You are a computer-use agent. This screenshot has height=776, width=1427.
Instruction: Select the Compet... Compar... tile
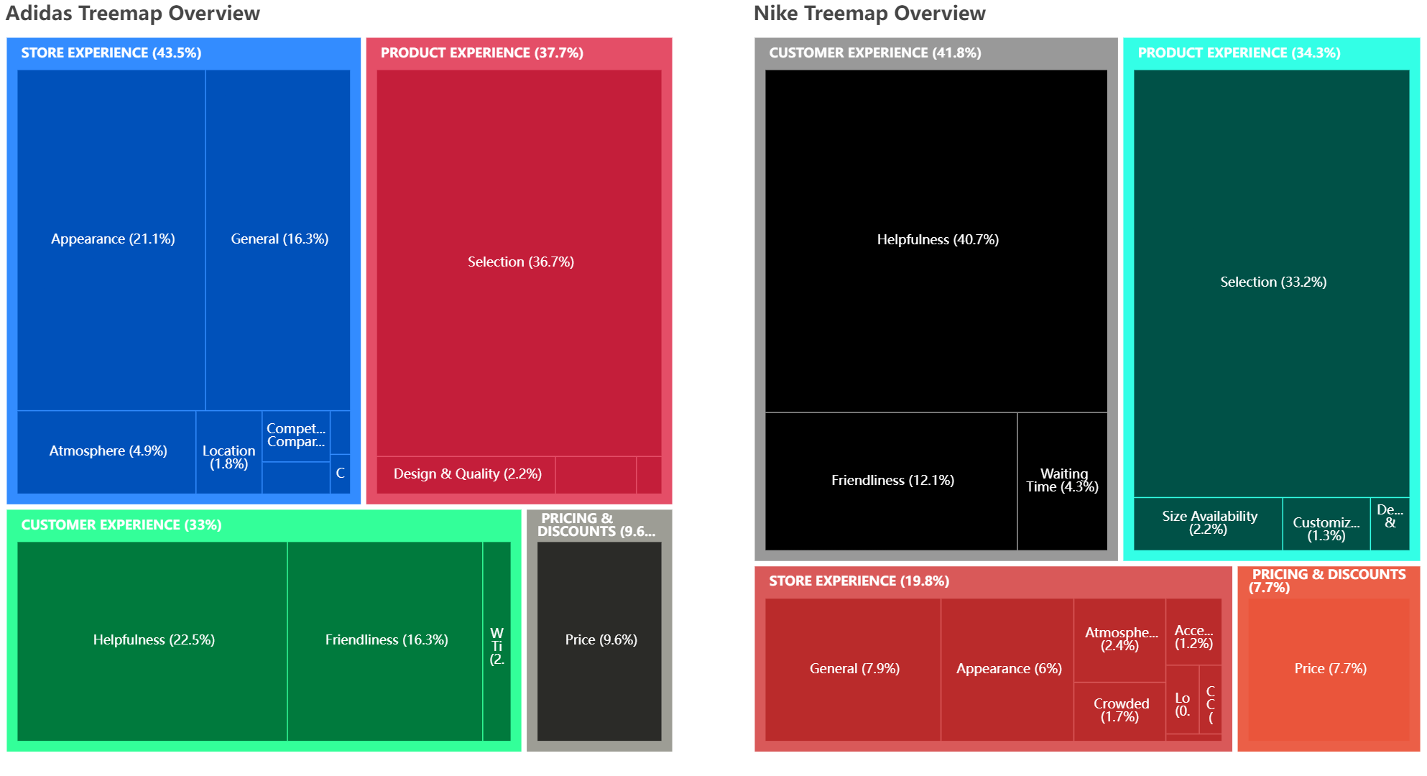click(x=296, y=436)
